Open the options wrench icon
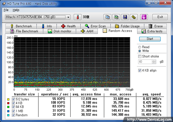173x122 pixels. tap(134, 17)
